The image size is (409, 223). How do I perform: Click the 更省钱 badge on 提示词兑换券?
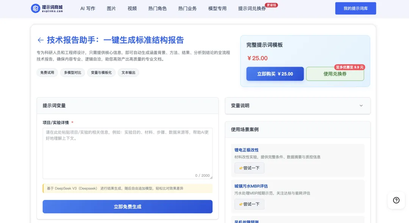pos(271,5)
